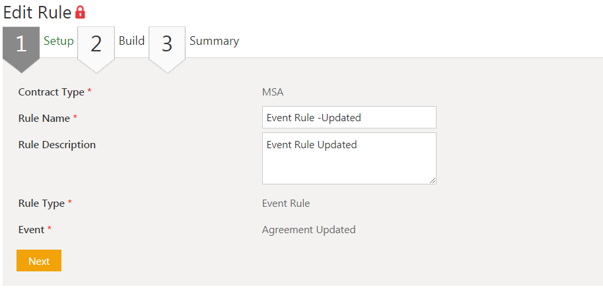Select the Agreement Updated event value
The height and width of the screenshot is (301, 603).
(x=308, y=230)
